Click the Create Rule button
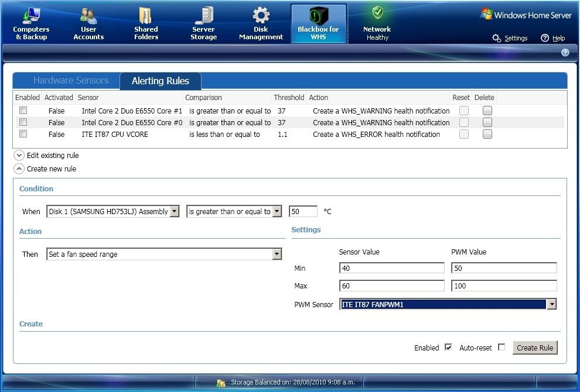 [535, 348]
